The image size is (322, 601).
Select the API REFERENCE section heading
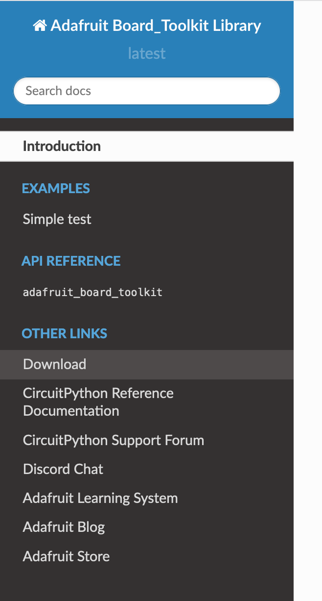coord(70,261)
